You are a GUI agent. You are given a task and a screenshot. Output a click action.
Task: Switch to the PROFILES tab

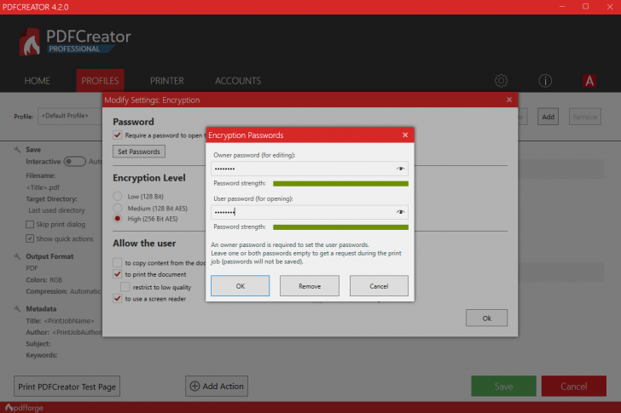pos(100,81)
